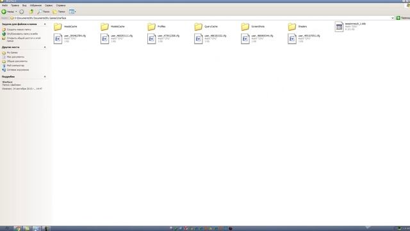Viewport: 410px width, 231px height.
Task: Open the Файл menu
Action: tap(4, 5)
